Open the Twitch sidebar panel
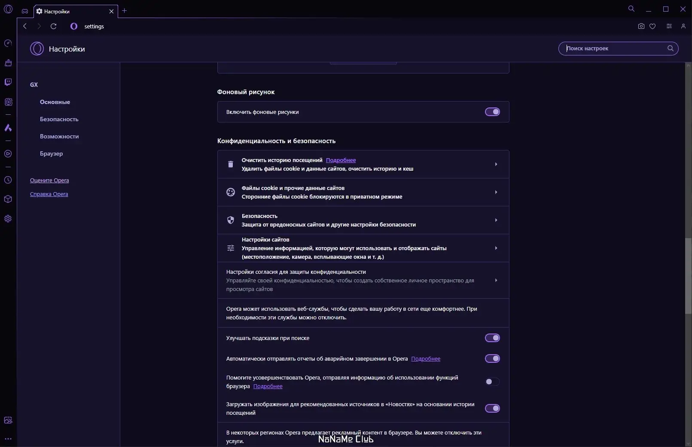Screen dimensions: 692x447 (8, 82)
